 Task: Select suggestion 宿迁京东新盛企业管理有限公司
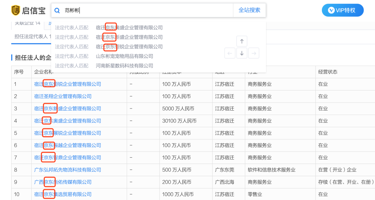(129, 37)
